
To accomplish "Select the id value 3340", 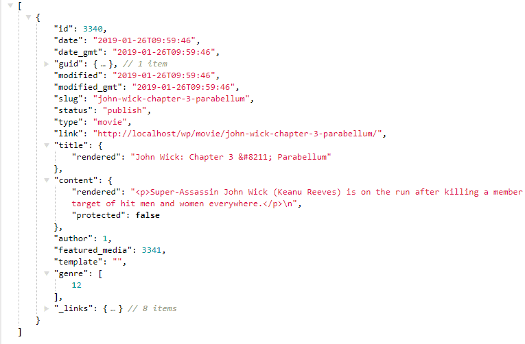I will coord(93,29).
